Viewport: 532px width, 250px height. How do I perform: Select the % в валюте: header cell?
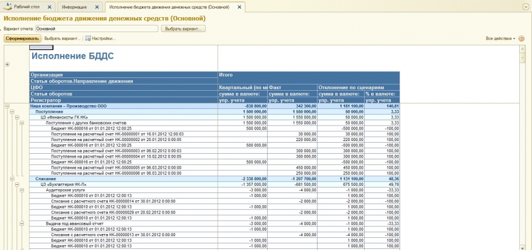point(382,94)
